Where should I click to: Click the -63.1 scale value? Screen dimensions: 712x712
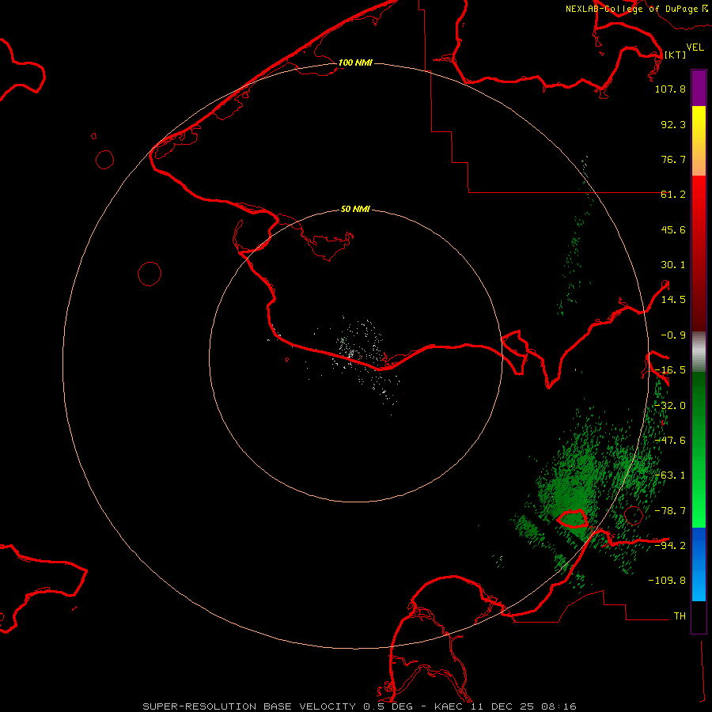670,475
